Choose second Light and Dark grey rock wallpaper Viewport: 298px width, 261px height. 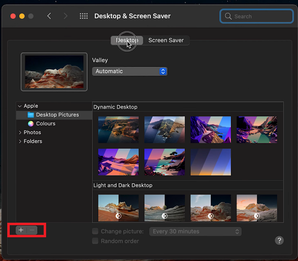(165, 208)
